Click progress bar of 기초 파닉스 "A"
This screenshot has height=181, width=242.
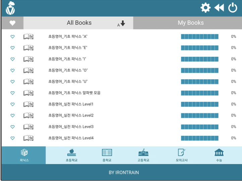point(200,37)
